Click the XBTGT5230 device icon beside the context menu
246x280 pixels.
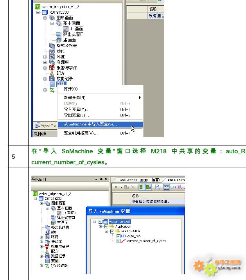pyautogui.click(x=45, y=13)
